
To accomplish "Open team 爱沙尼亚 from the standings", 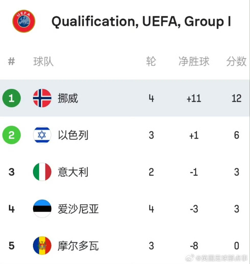I will pos(78,209).
